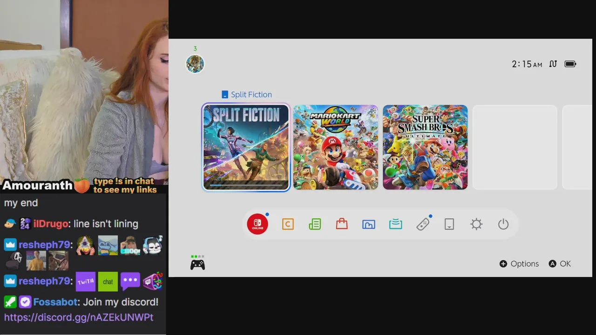596x335 pixels.
Task: Open the user profile avatar icon
Action: coord(195,64)
